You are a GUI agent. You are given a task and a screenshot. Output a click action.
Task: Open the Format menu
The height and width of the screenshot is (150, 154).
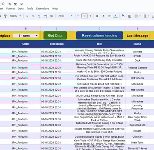pos(10,9)
